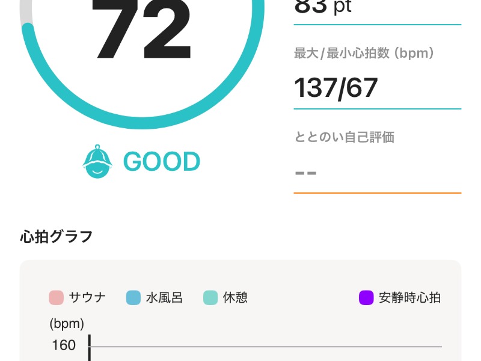
Task: Click the 160 bpm axis gridline
Action: tap(265, 347)
